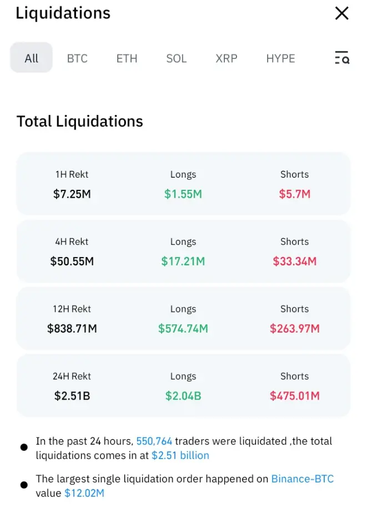
Task: Click the $2.51 billion total link
Action: [x=180, y=456]
